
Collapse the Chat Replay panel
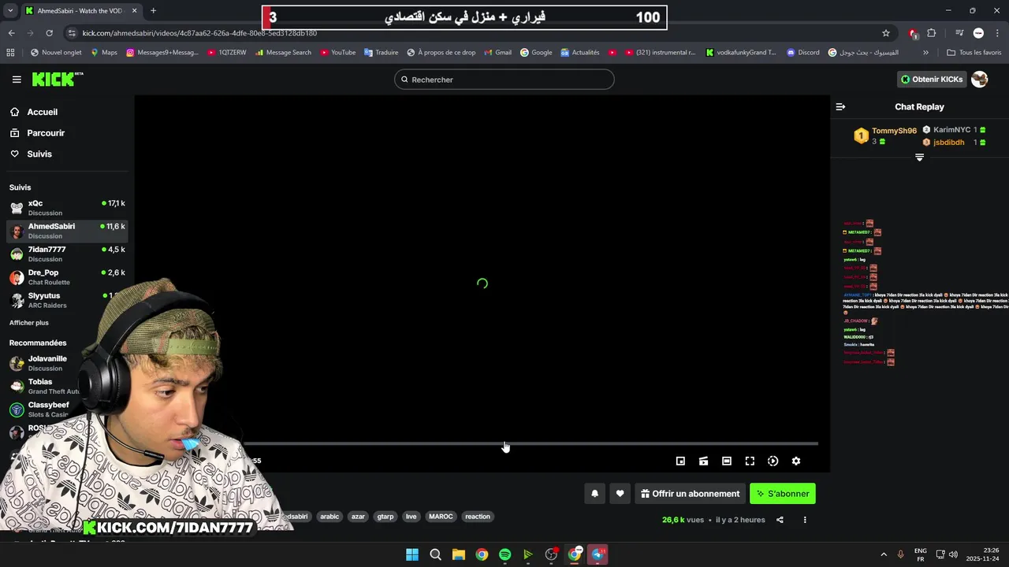[x=840, y=106]
